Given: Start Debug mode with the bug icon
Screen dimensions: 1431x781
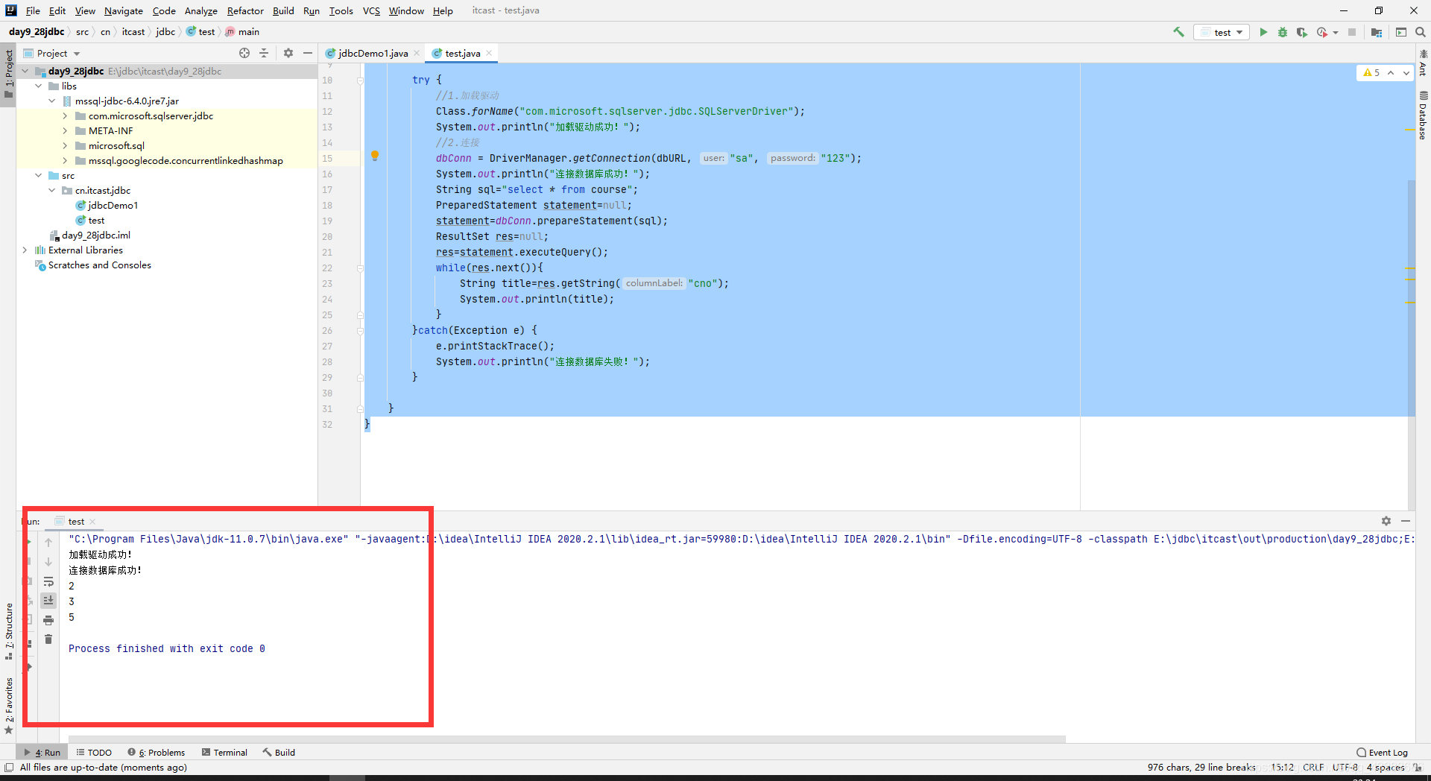Looking at the screenshot, I should pos(1283,32).
